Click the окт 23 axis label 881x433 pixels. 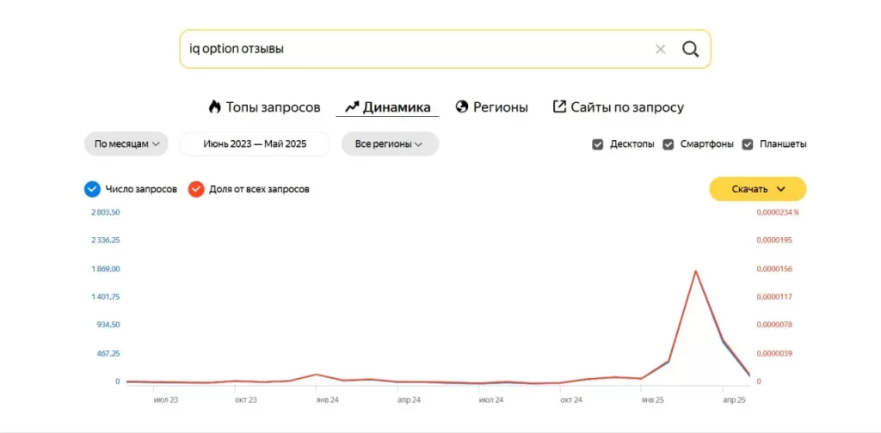pos(245,399)
